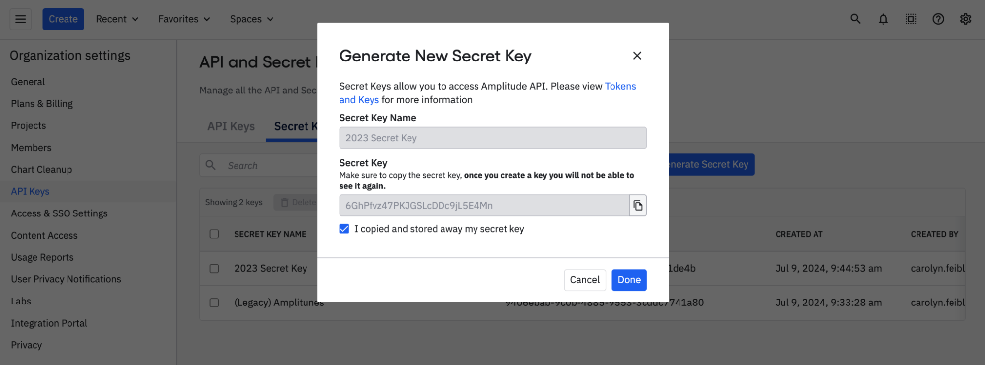Click the Secret Key Name field
Viewport: 985px width, 365px height.
pos(493,138)
